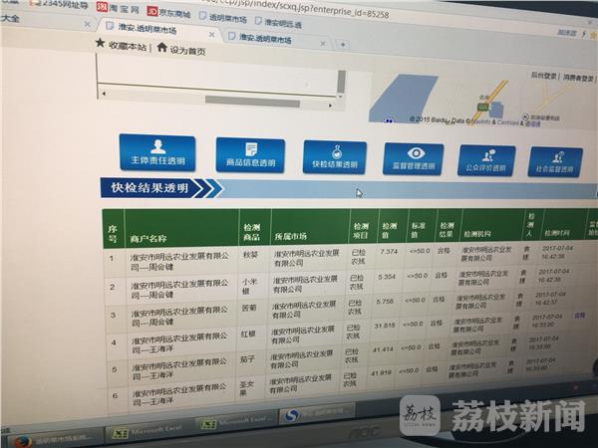The width and height of the screenshot is (598, 448).
Task: Open the 淘宝网 bookmark
Action: coord(119,10)
